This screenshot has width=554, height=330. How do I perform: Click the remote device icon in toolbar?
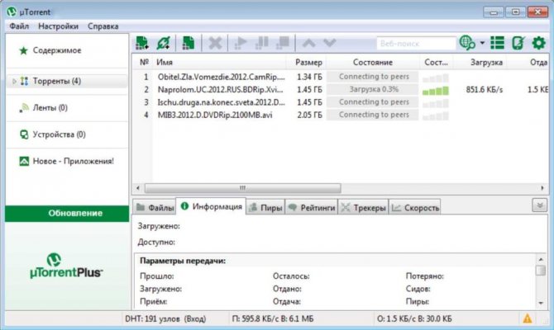[518, 43]
